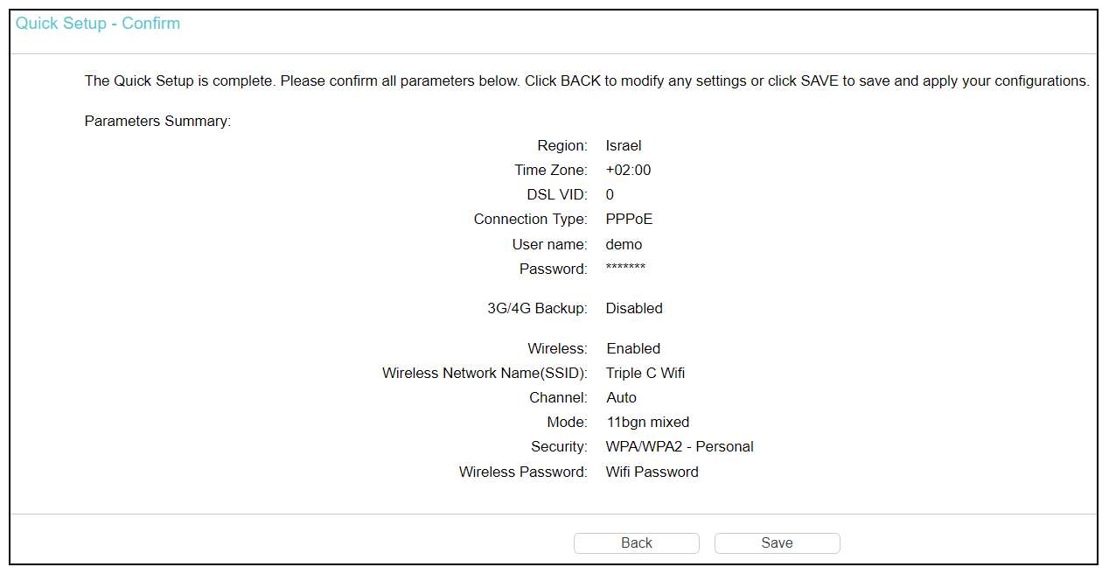This screenshot has height=574, width=1109.
Task: Select the Region value Israel
Action: (x=624, y=146)
